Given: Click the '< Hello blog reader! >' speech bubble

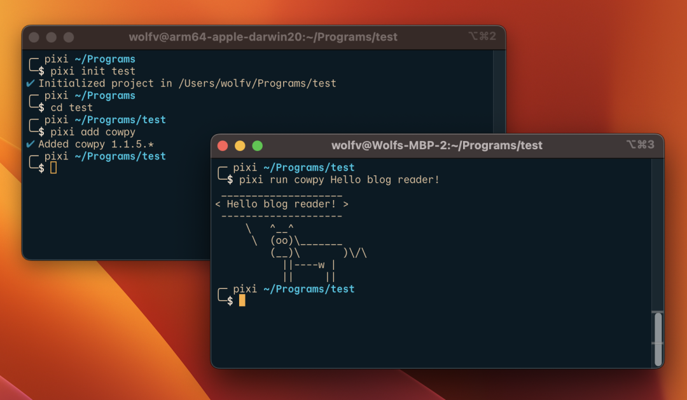Looking at the screenshot, I should 282,204.
